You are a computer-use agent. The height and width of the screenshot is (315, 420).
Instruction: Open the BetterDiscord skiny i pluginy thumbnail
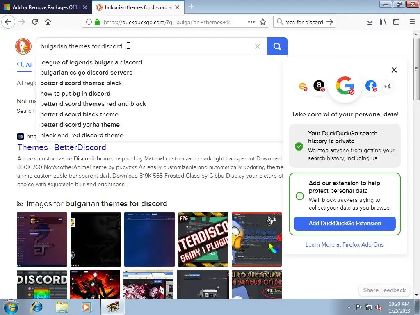click(x=203, y=240)
